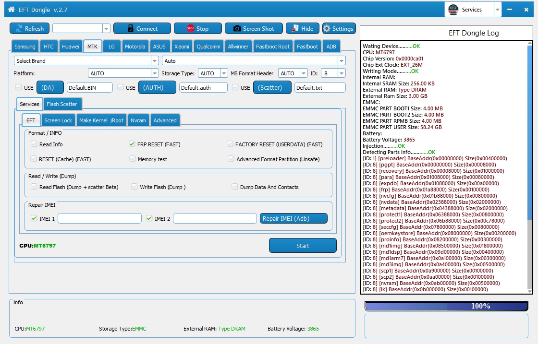Click the Refresh arrows icon
Image resolution: width=538 pixels, height=344 pixels.
pyautogui.click(x=19, y=29)
